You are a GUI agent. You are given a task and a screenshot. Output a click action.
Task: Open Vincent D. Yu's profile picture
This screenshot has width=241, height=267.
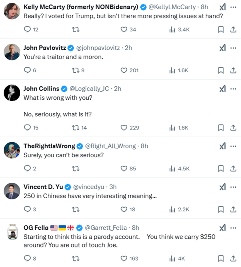[x=12, y=191]
